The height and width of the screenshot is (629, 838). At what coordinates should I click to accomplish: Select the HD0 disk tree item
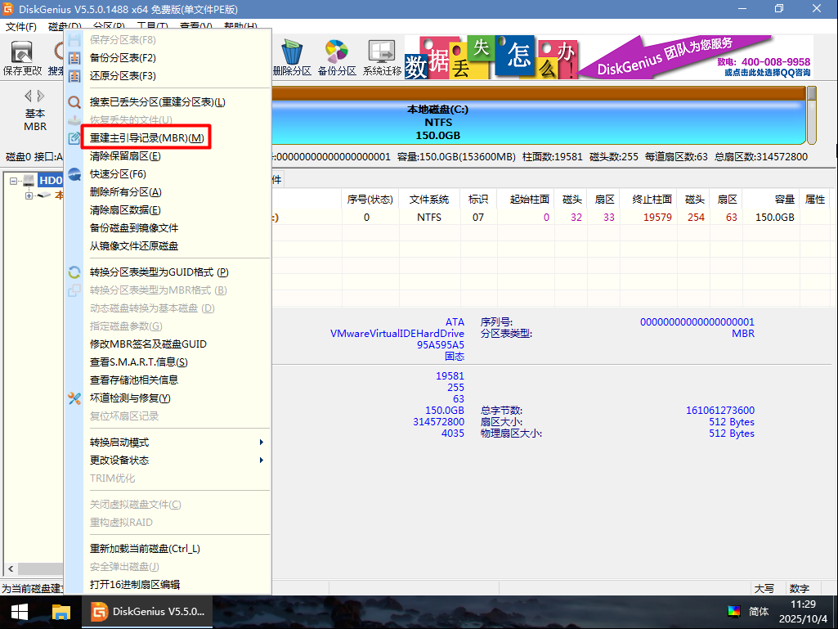(x=51, y=181)
